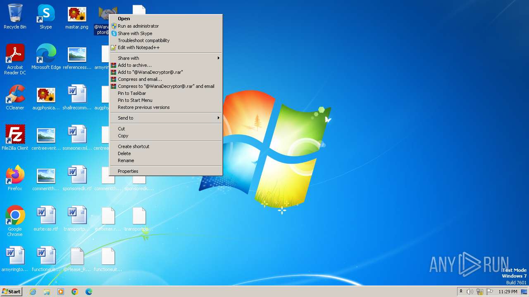Viewport: 529px width, 297px height.
Task: Choose Pin to Taskbar
Action: (166, 93)
